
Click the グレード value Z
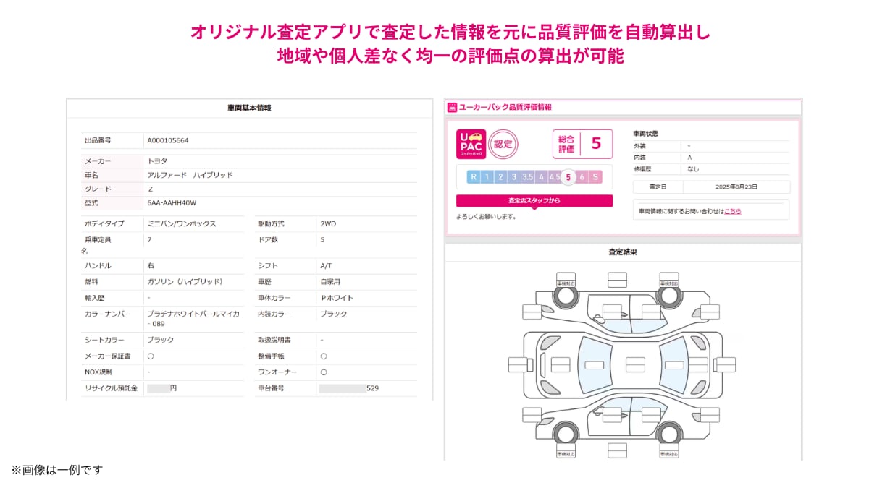(150, 189)
